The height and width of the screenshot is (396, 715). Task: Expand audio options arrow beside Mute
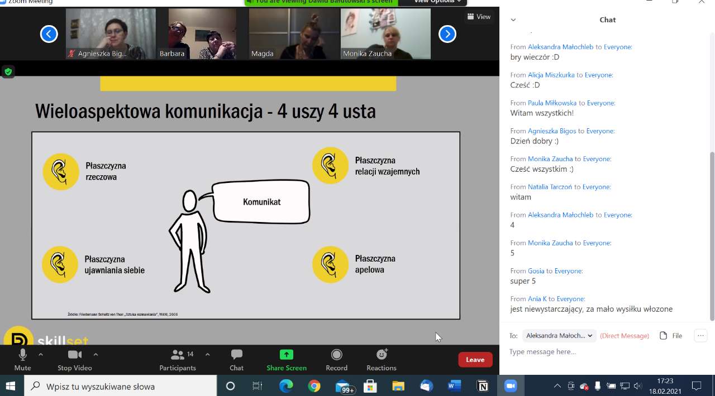(x=41, y=354)
